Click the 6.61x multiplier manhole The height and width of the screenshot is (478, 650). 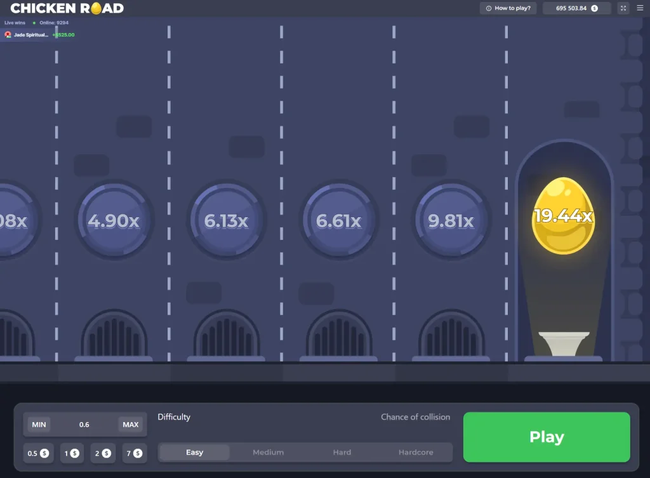coord(339,220)
